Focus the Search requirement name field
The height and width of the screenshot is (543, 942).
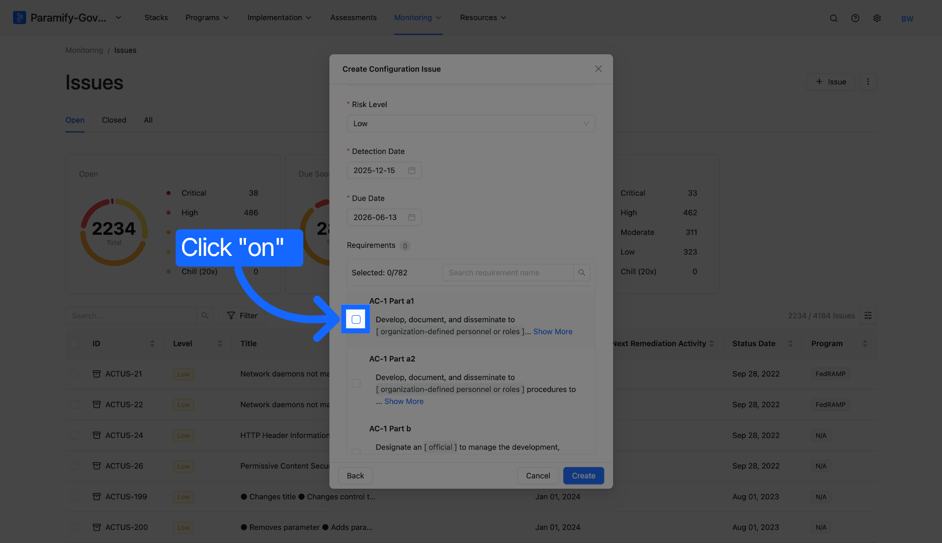[x=508, y=273]
